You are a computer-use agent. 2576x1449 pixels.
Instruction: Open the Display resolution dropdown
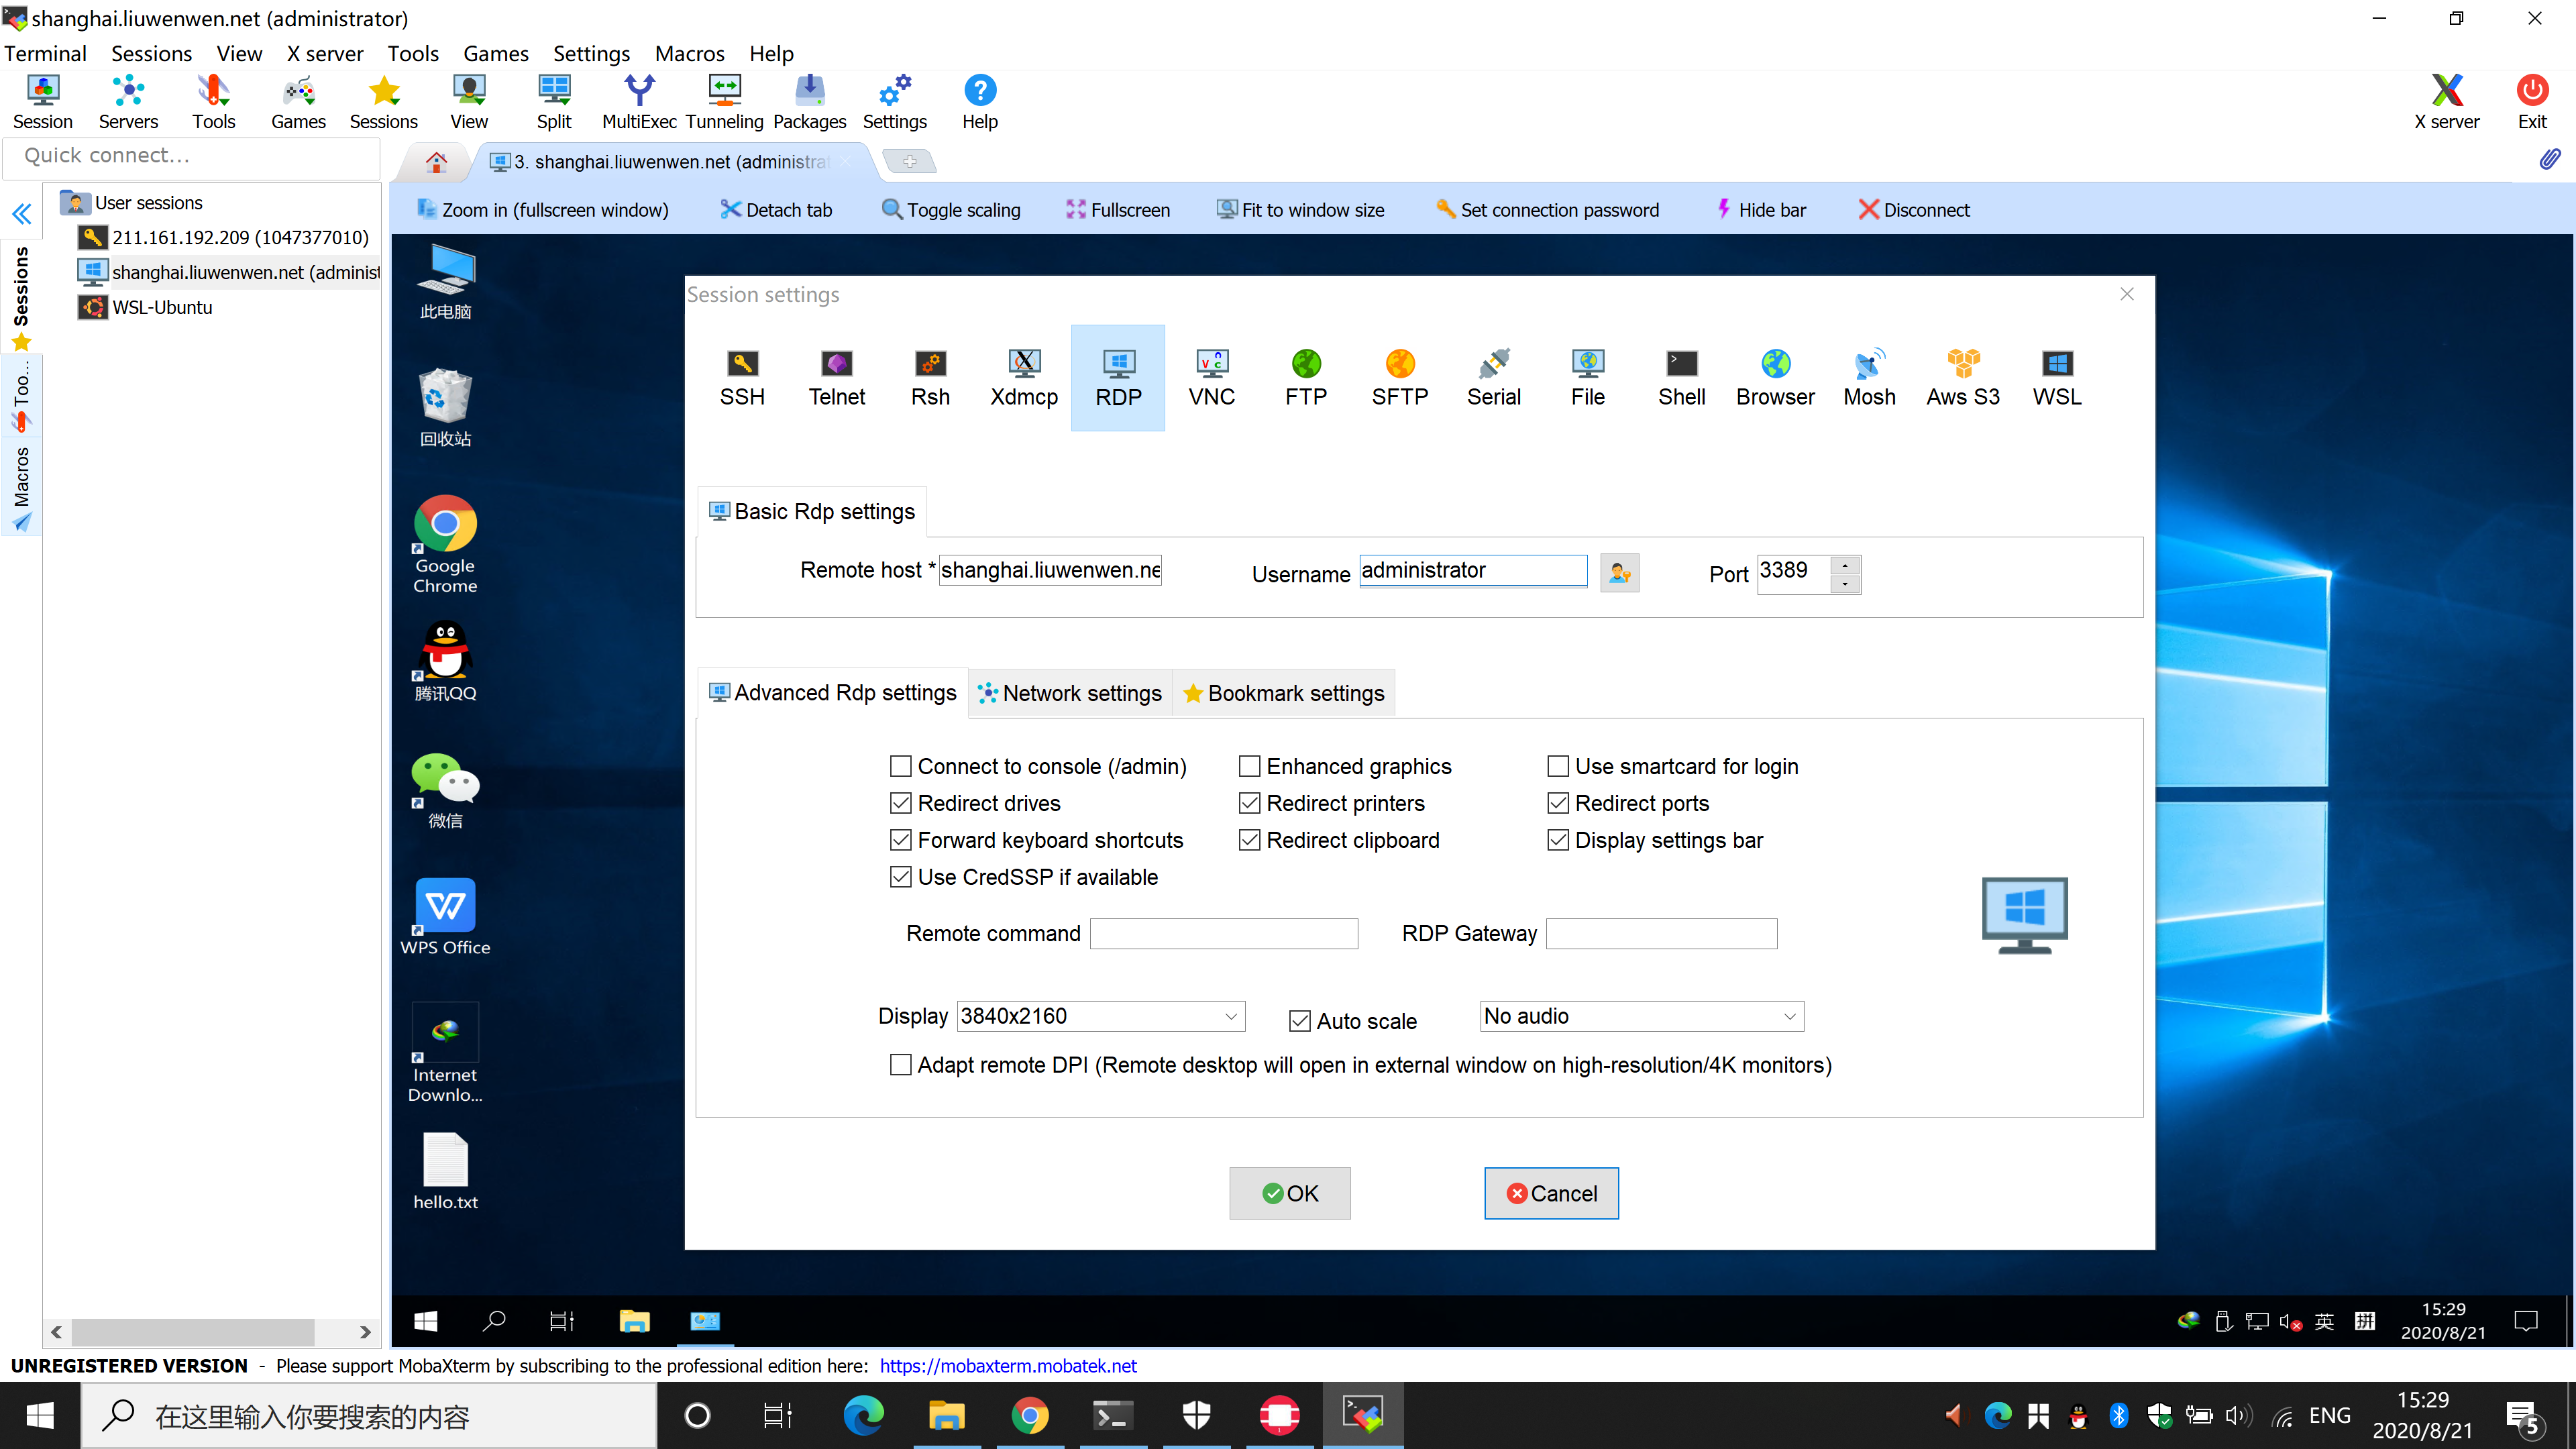click(1230, 1016)
